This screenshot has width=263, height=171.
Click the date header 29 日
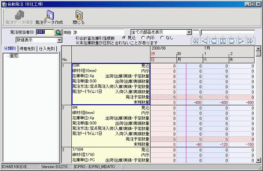coord(163,57)
